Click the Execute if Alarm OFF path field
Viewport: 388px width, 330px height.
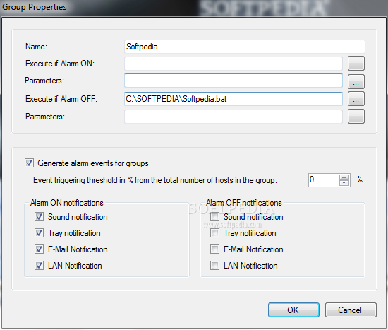click(234, 99)
